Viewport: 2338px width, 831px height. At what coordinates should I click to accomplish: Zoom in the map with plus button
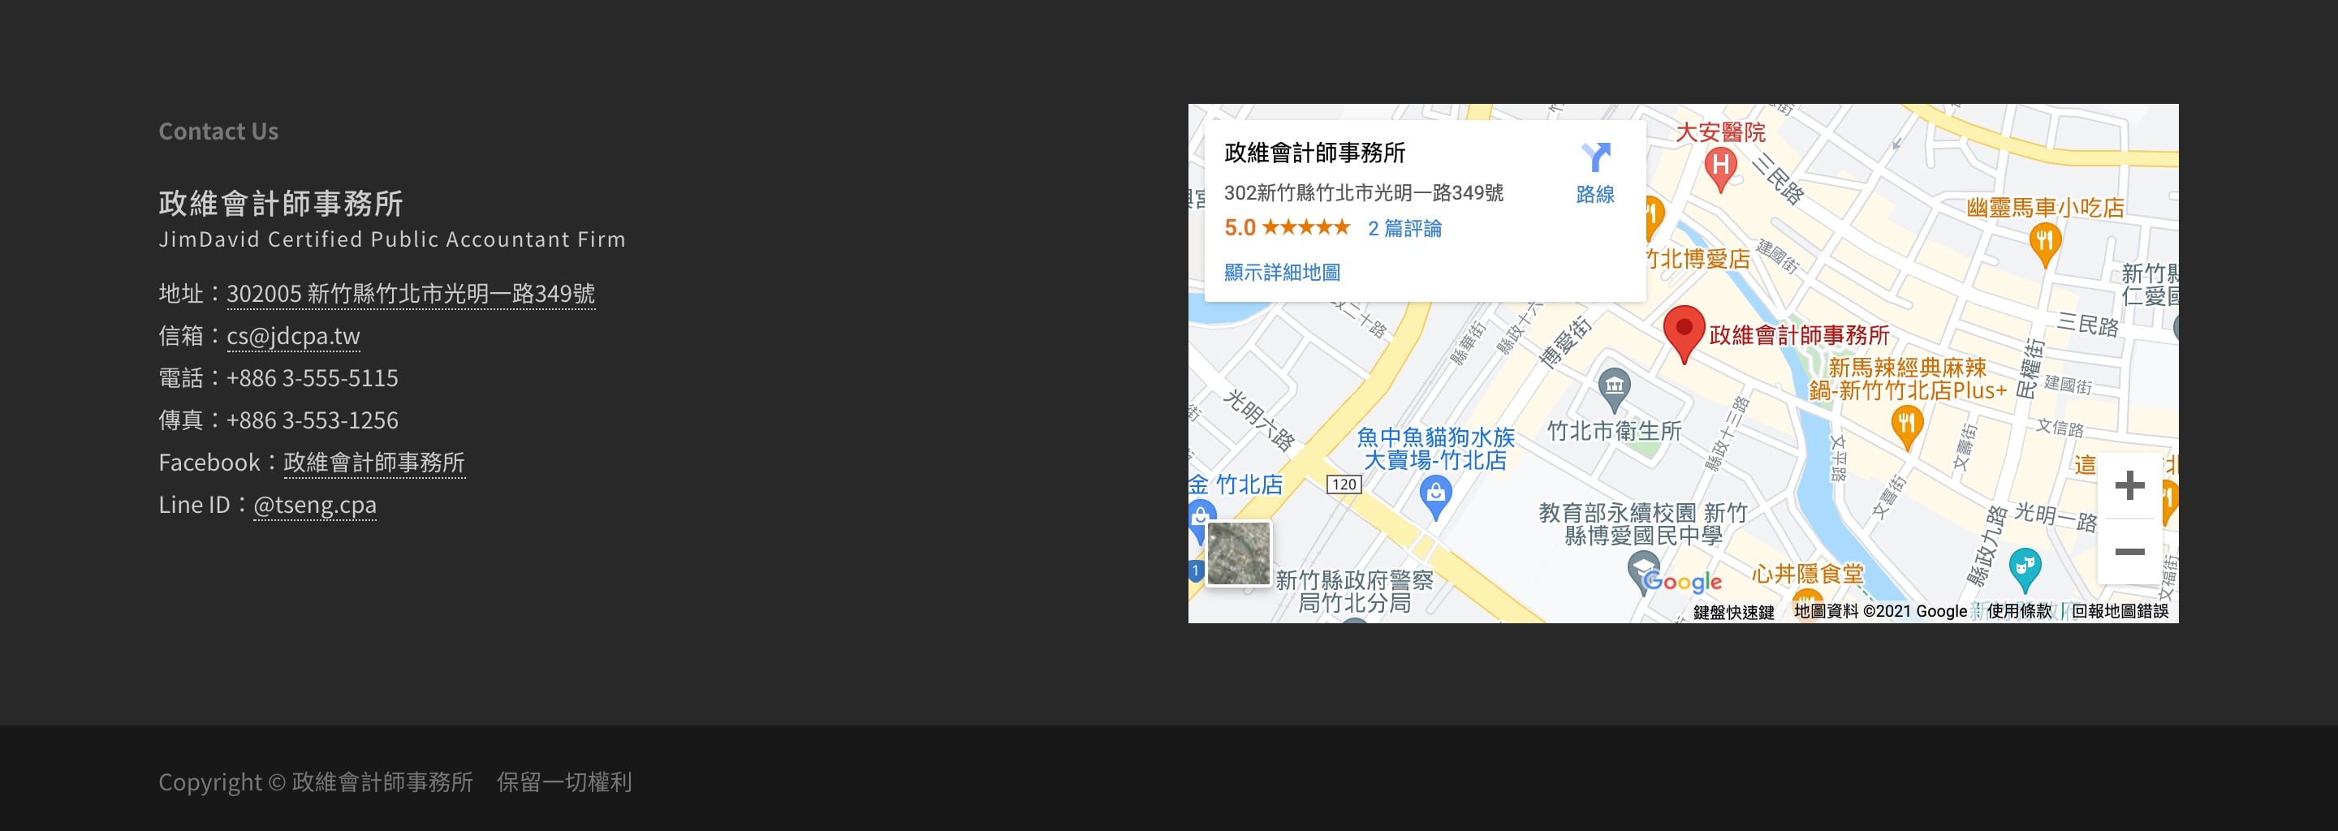2129,485
